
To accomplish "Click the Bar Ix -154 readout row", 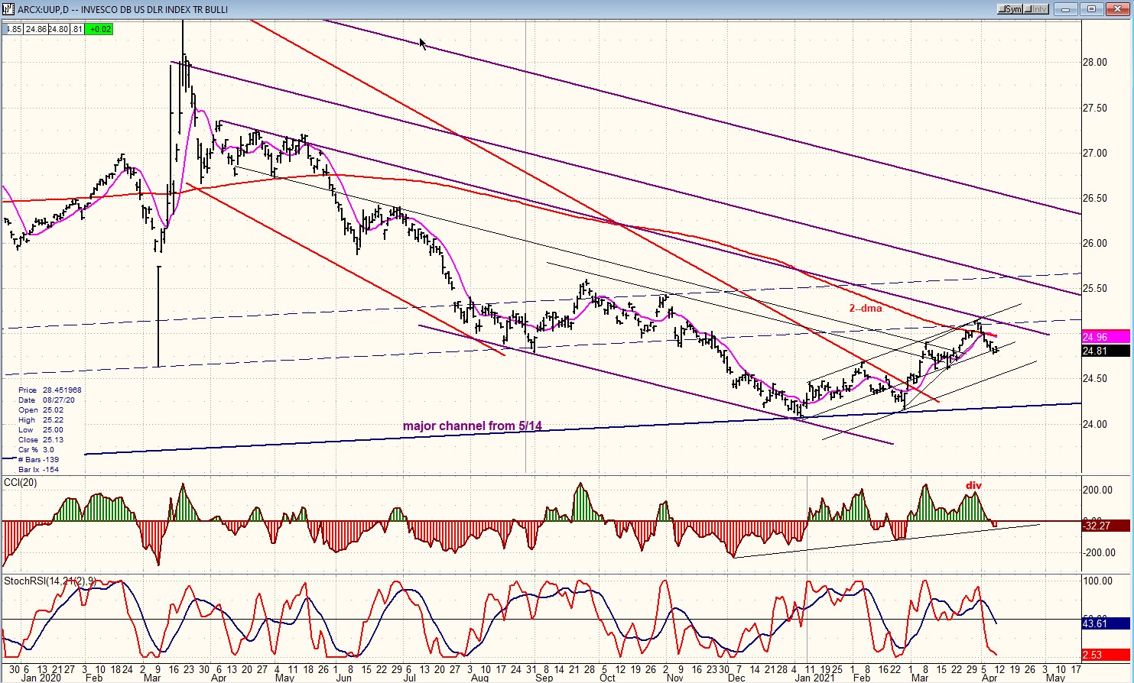I will [x=38, y=470].
